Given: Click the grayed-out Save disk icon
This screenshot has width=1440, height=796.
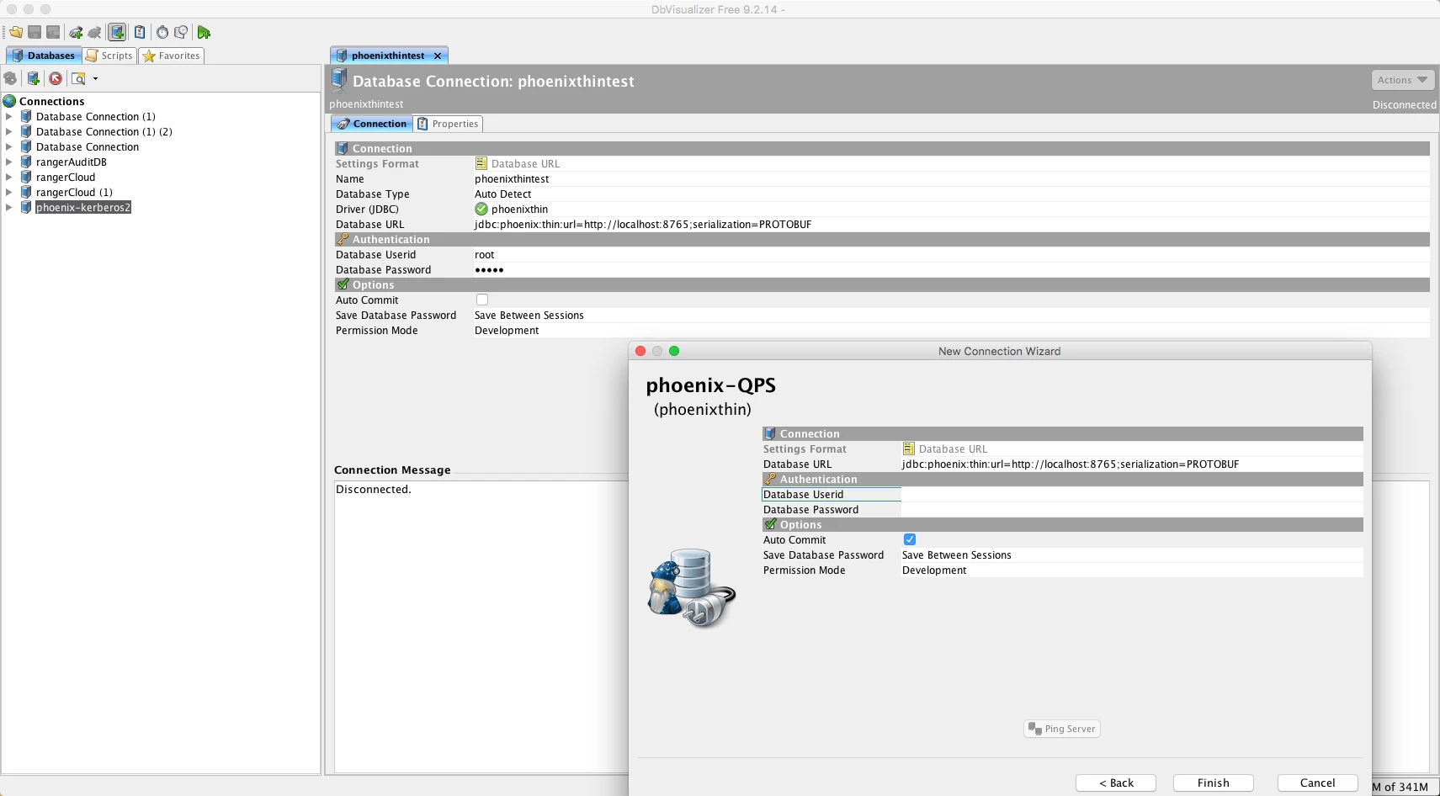Looking at the screenshot, I should point(35,32).
